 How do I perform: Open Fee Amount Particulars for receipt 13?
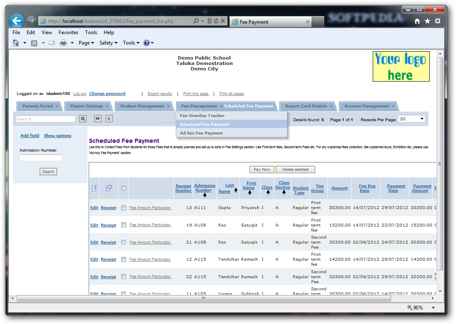pyautogui.click(x=150, y=208)
